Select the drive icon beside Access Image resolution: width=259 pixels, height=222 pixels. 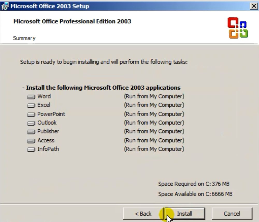click(31, 141)
